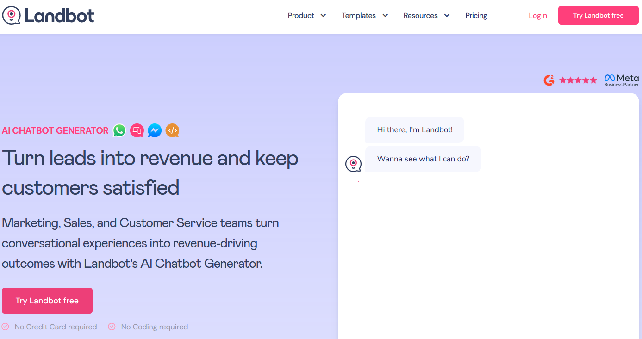Click the No Credit Card required checkmark
Viewport: 642px width, 339px height.
point(6,327)
